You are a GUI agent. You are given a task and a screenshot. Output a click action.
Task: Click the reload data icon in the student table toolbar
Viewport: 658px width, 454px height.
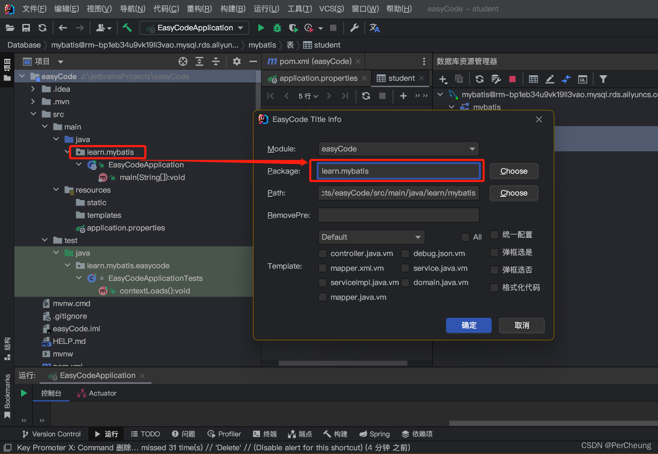click(366, 96)
